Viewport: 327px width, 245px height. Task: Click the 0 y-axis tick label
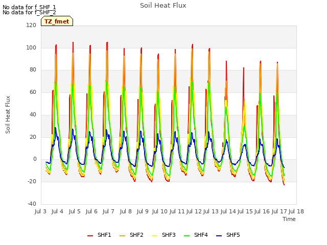(35, 159)
